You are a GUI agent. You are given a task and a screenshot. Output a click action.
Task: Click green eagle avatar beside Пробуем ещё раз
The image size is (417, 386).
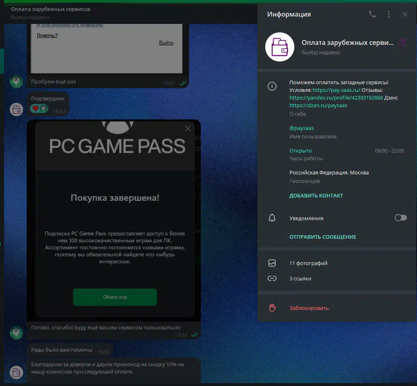(x=17, y=81)
